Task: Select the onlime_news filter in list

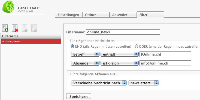Action: click(x=31, y=41)
